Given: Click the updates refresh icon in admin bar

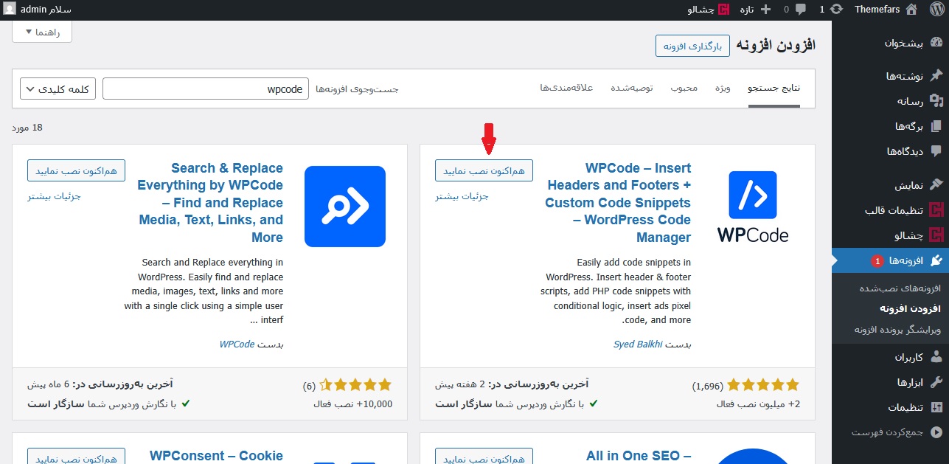Looking at the screenshot, I should tap(838, 10).
